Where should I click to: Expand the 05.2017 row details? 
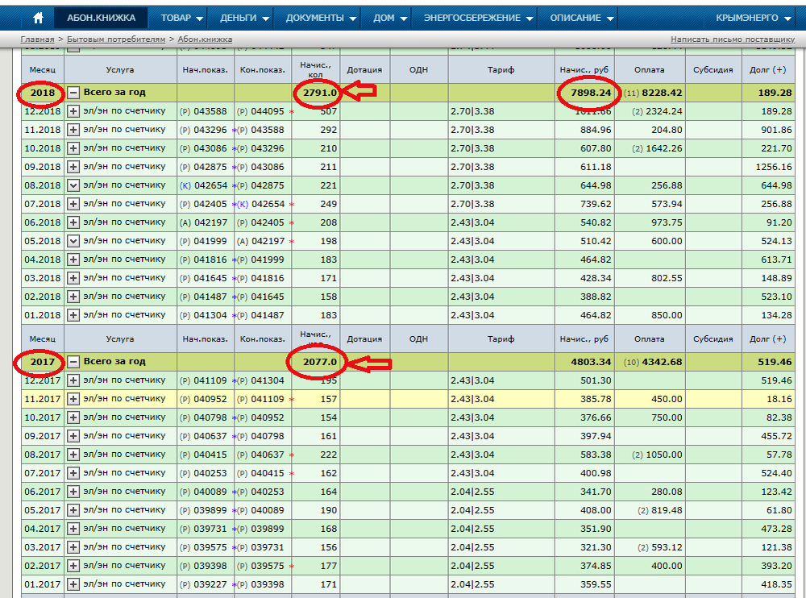[73, 510]
